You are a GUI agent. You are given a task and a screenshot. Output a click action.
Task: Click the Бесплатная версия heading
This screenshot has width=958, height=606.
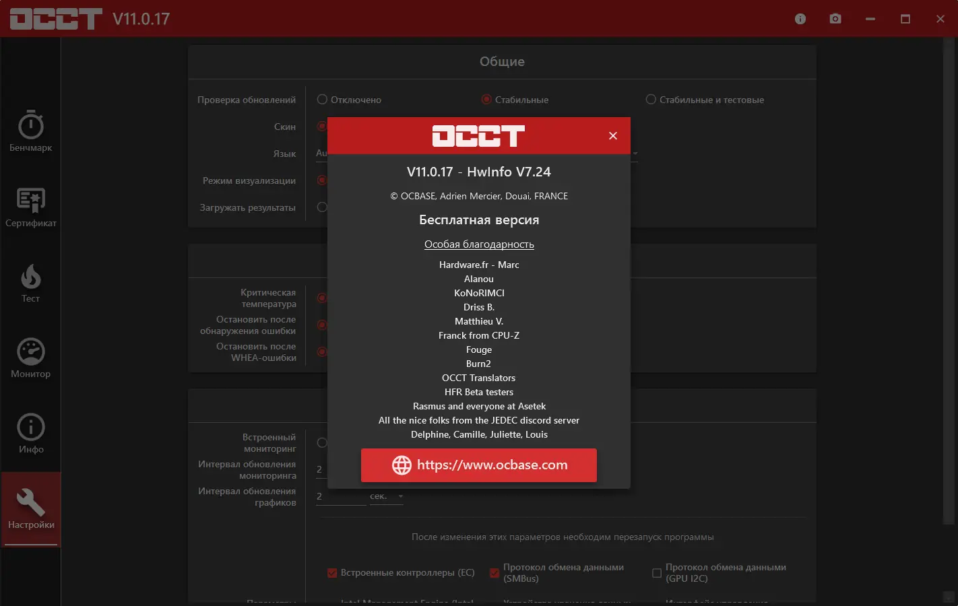(479, 220)
